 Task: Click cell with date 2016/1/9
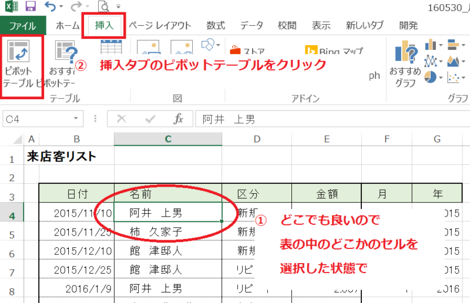pyautogui.click(x=77, y=288)
